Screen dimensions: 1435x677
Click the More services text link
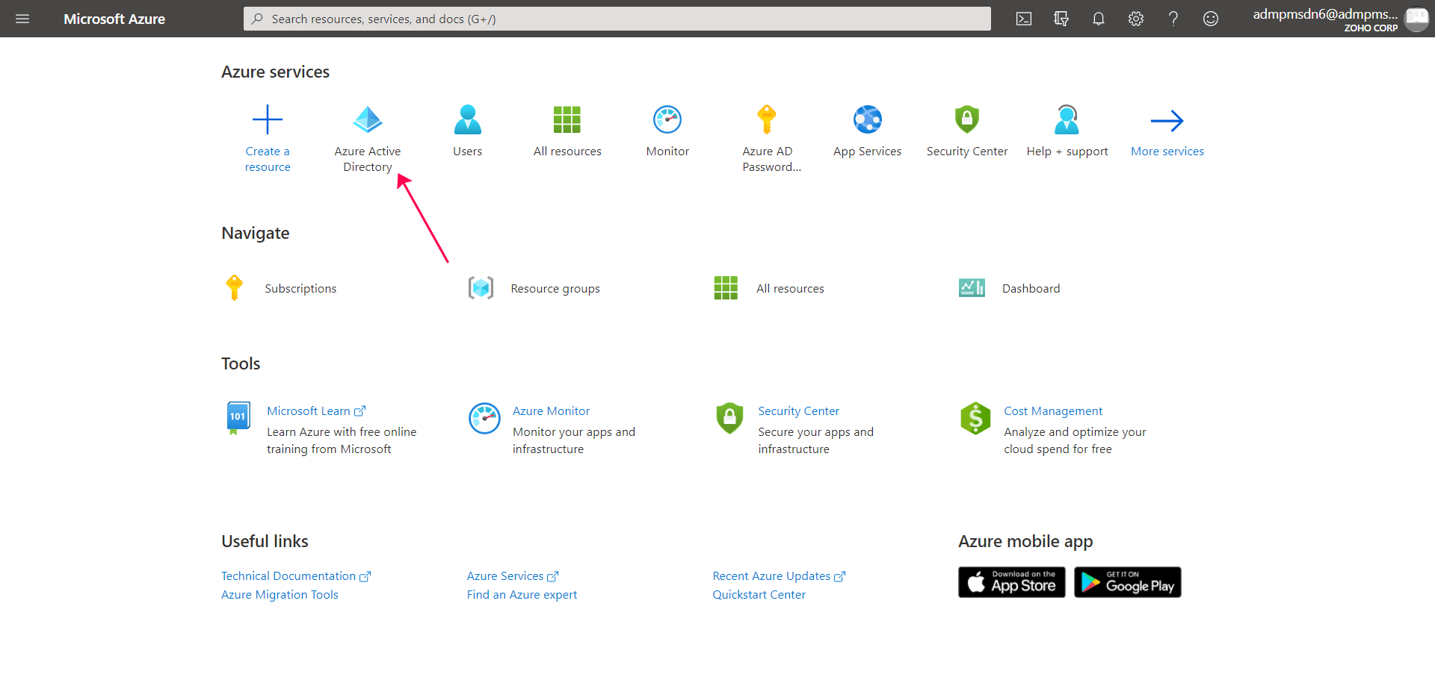1167,152
